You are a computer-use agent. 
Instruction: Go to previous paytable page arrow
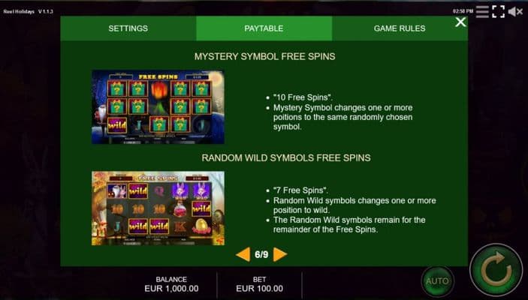(x=243, y=254)
